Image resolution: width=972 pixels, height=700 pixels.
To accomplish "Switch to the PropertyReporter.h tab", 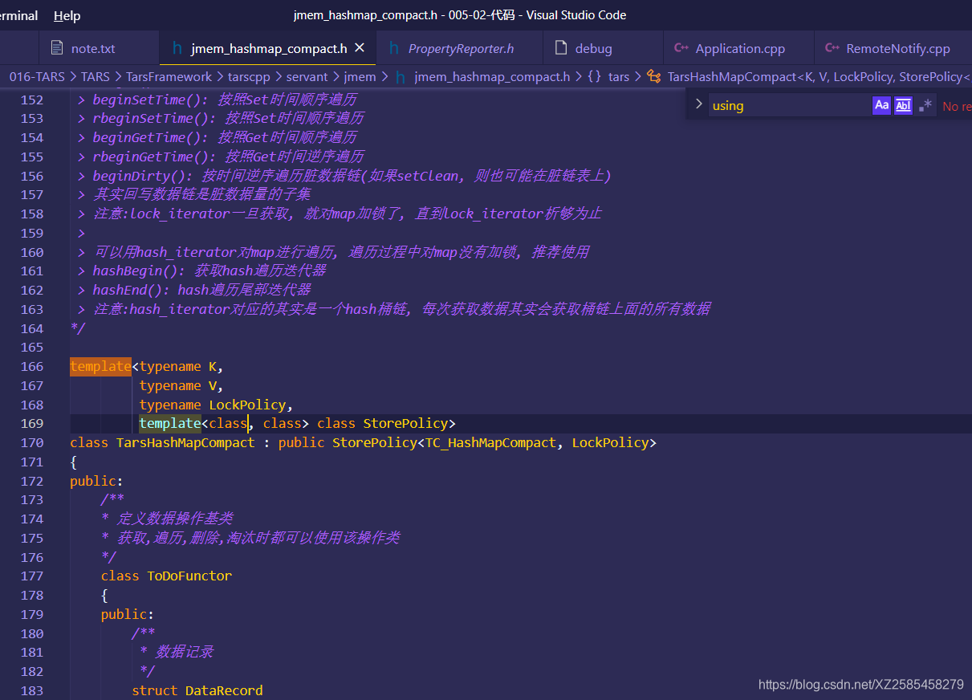I will pos(461,48).
